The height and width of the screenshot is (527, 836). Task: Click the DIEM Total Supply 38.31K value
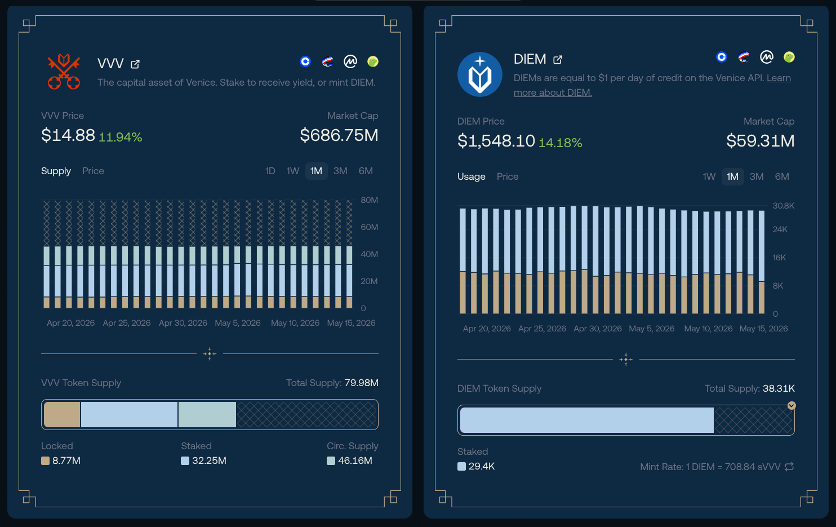779,388
